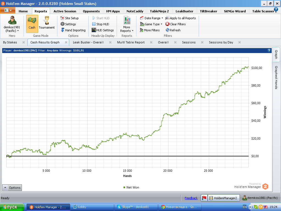
Task: Clear Filters with red X icon
Action: [x=175, y=24]
